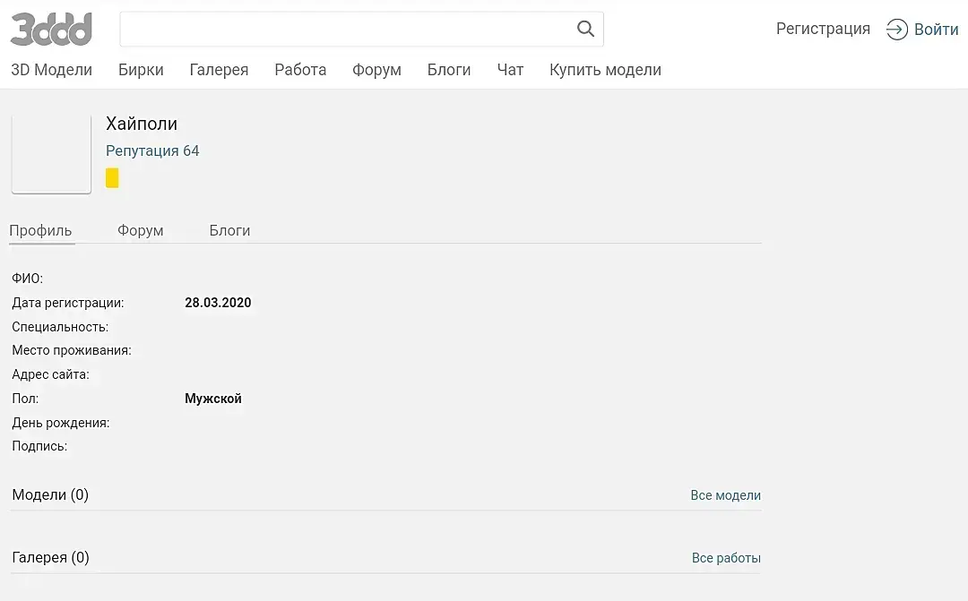Click the 3ddd site logo
The height and width of the screenshot is (601, 968).
coord(51,29)
